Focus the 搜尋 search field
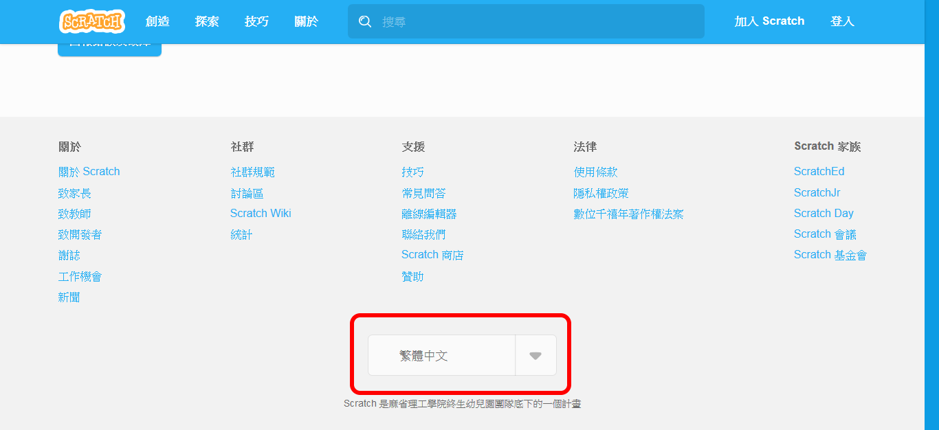This screenshot has height=430, width=939. (526, 21)
